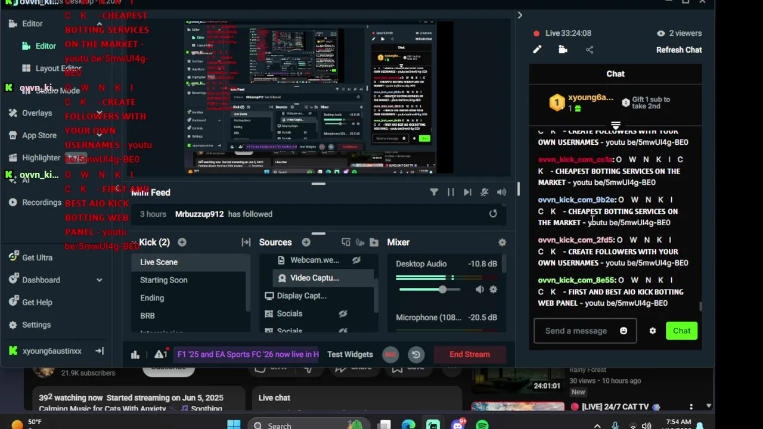Image resolution: width=763 pixels, height=429 pixels.
Task: Open the camera clip icon in chat panel
Action: pyautogui.click(x=563, y=50)
